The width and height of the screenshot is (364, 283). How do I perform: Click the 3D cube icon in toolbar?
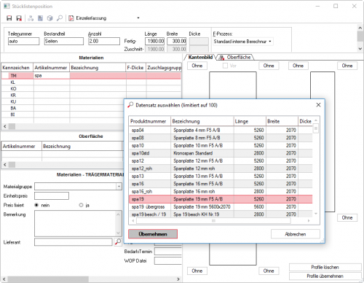pos(50,18)
